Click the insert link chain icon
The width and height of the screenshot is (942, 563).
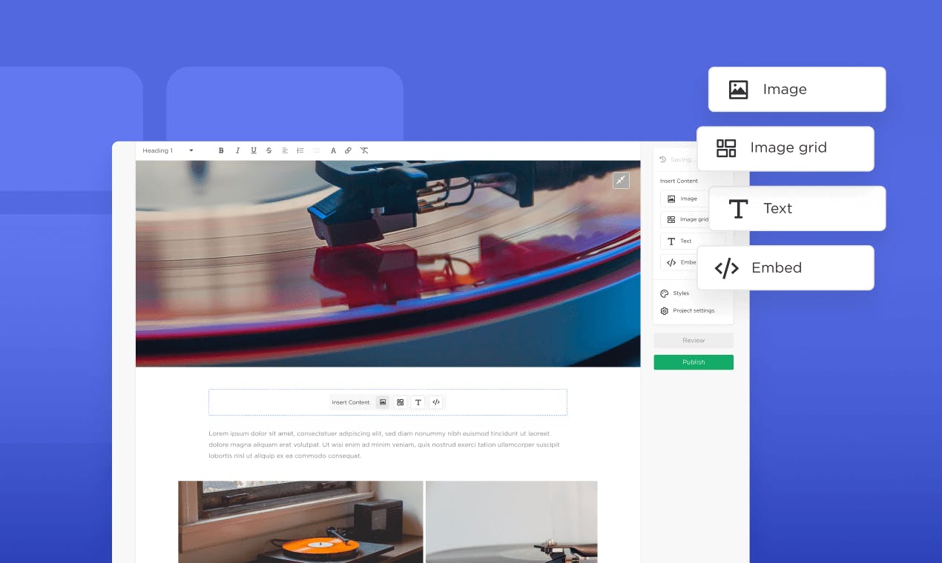click(348, 150)
